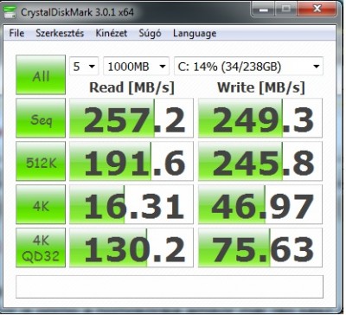The width and height of the screenshot is (346, 315).
Task: Select the Seq write result 249.3
Action: click(260, 118)
